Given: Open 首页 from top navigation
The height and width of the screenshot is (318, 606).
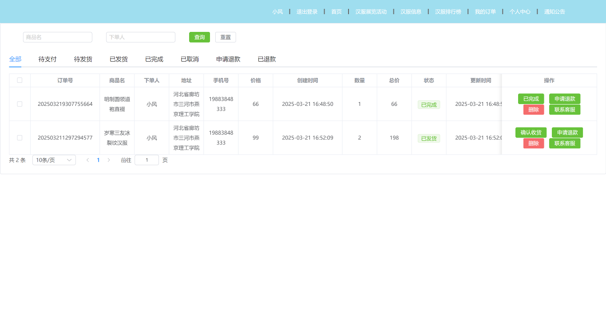Looking at the screenshot, I should tap(337, 12).
